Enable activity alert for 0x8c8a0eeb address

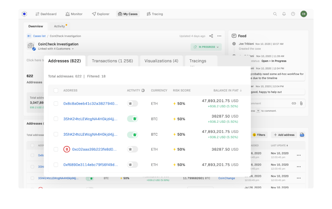(x=132, y=104)
